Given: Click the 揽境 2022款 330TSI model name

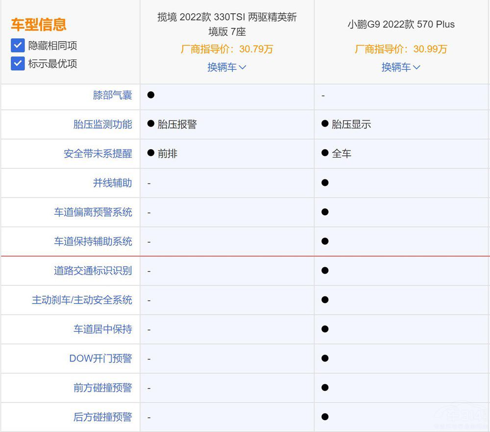Looking at the screenshot, I should click(x=227, y=24).
